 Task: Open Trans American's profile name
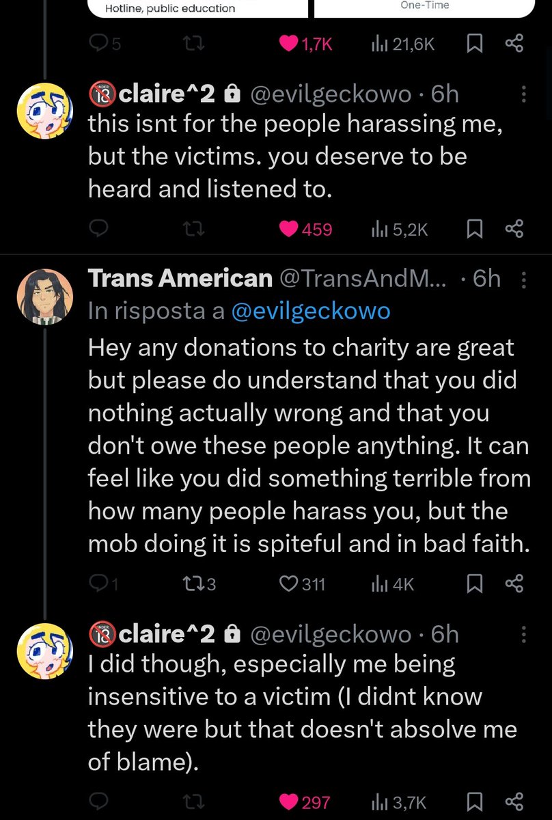coord(180,279)
